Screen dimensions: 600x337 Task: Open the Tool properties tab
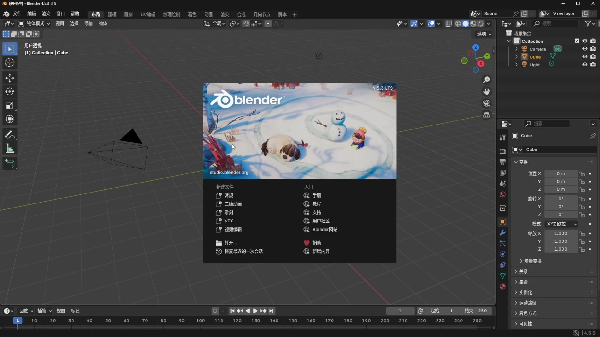click(x=502, y=138)
